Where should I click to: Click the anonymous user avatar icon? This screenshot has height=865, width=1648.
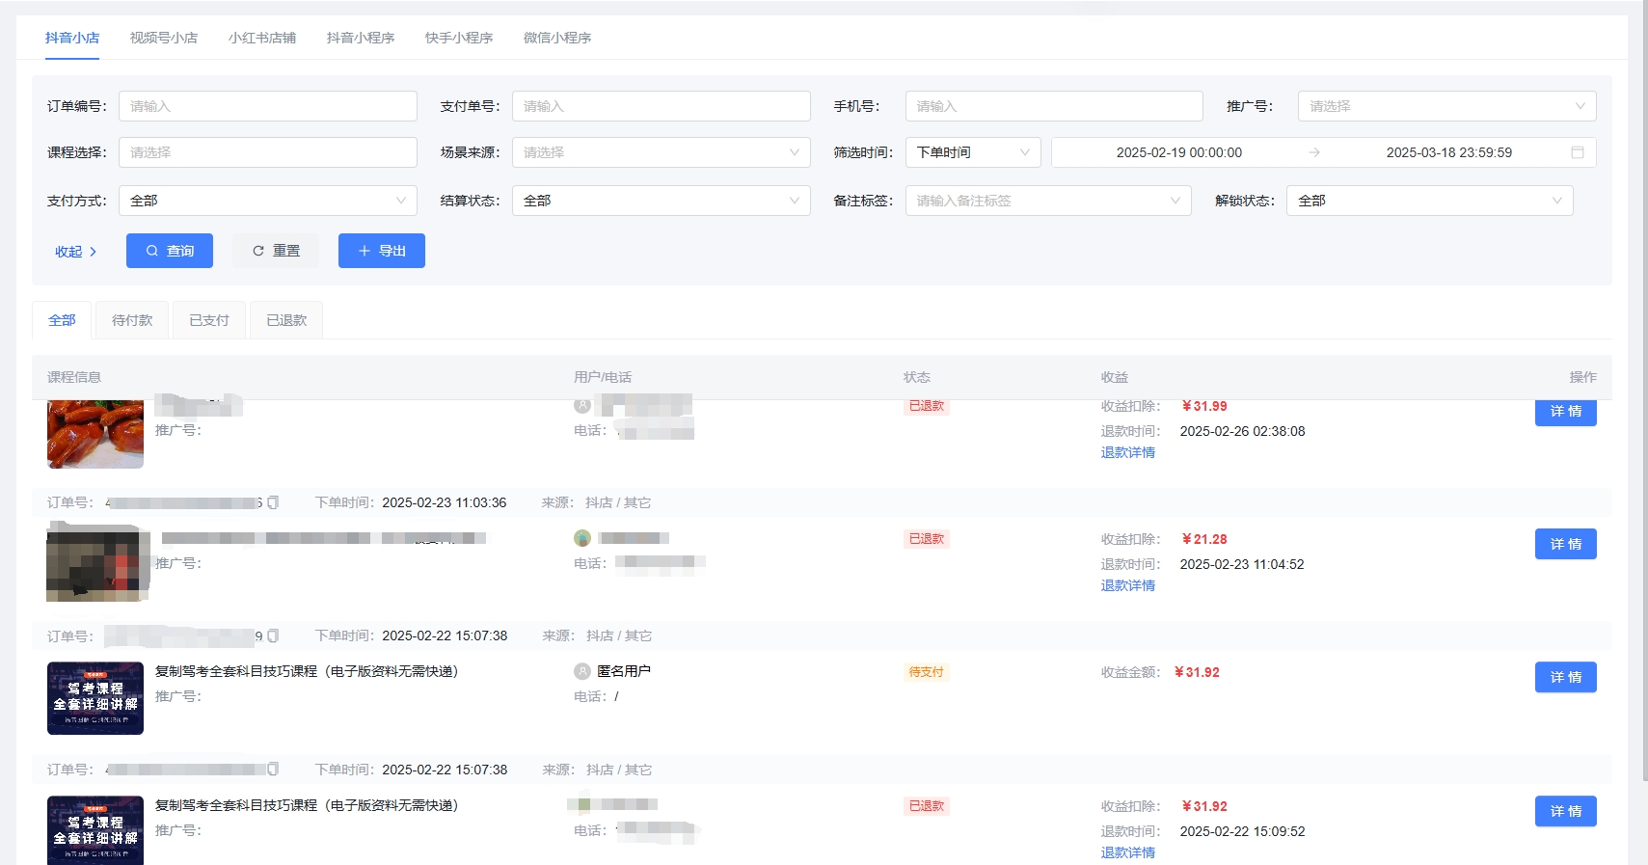tap(582, 671)
